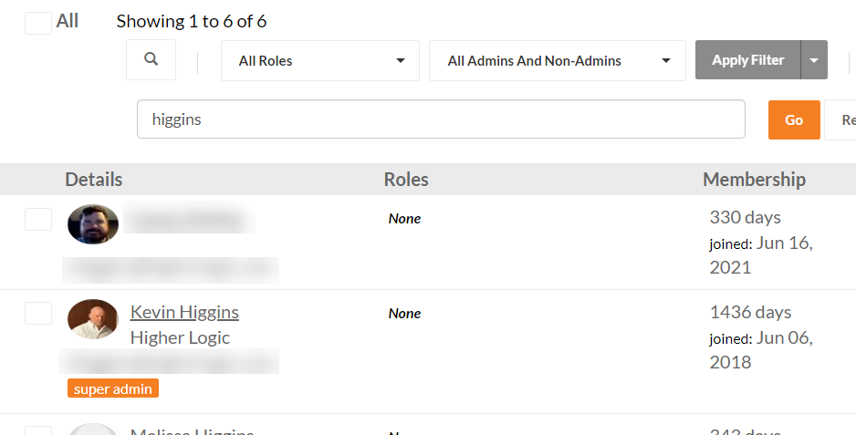The height and width of the screenshot is (435, 856).
Task: Sort by the Details column header
Action: coord(93,179)
